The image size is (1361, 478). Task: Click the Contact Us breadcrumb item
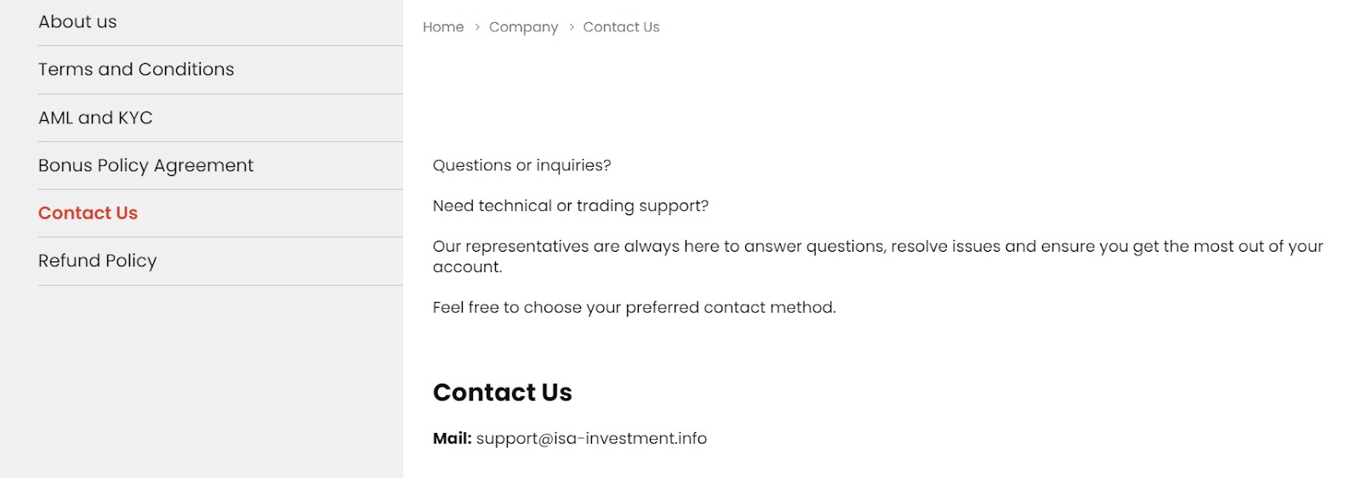(621, 27)
